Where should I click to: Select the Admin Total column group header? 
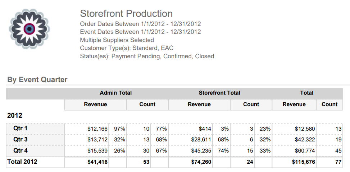(x=116, y=93)
